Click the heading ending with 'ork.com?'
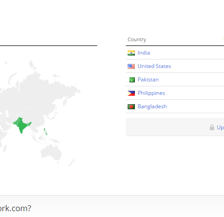Viewport: 224px width, 217px height. pos(16,208)
